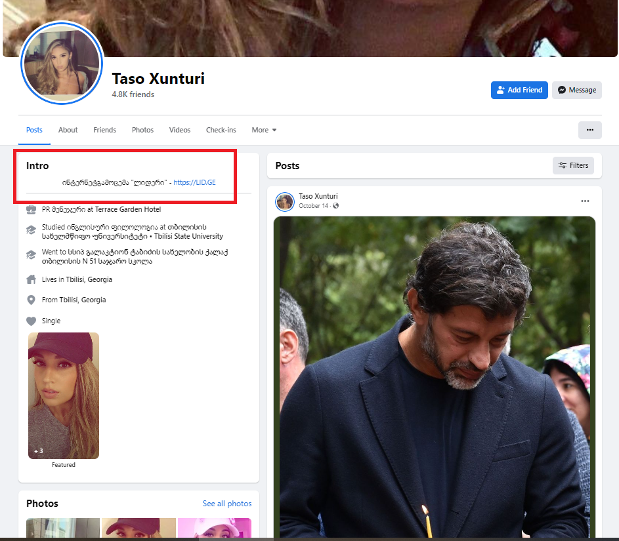
Task: Select the Posts tab
Action: (34, 130)
